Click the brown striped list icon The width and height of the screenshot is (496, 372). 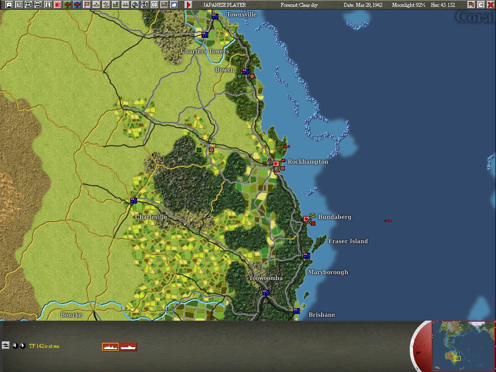click(164, 4)
